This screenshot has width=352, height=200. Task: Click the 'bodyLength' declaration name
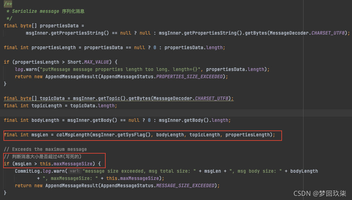click(x=45, y=120)
